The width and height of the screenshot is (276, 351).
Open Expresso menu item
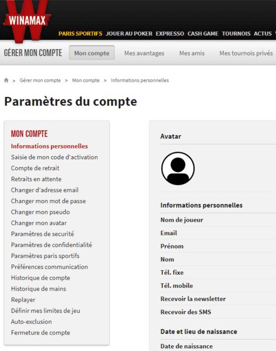[170, 33]
